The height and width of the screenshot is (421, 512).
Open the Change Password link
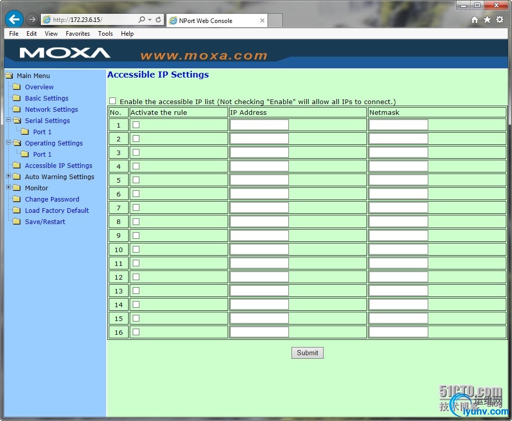(52, 199)
